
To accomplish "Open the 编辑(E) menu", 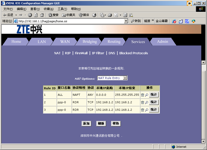I will tap(21, 9).
